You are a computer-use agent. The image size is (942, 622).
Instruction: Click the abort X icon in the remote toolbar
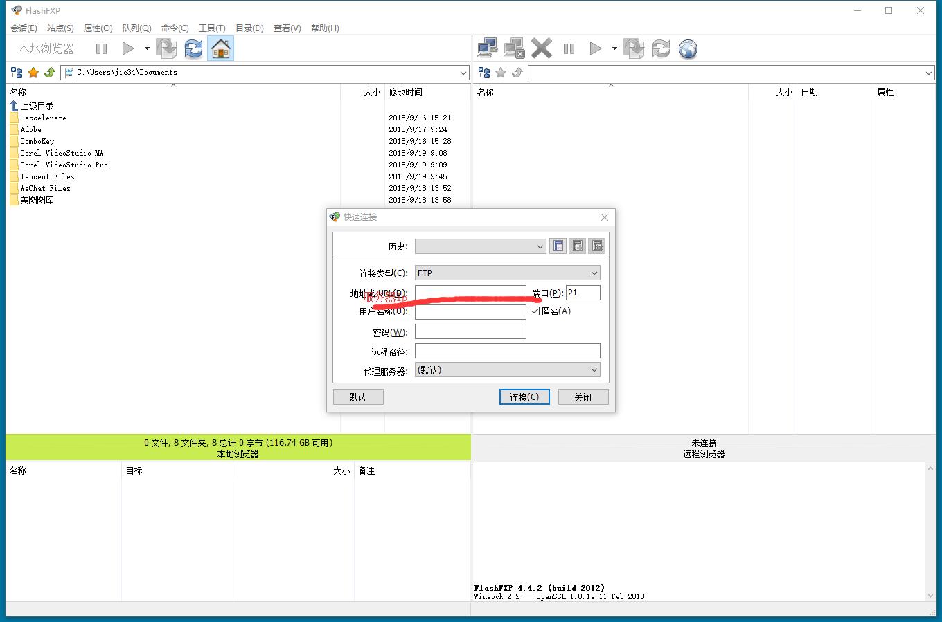(x=542, y=48)
